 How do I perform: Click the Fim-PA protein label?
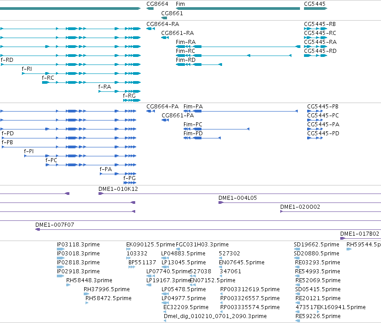193,107
